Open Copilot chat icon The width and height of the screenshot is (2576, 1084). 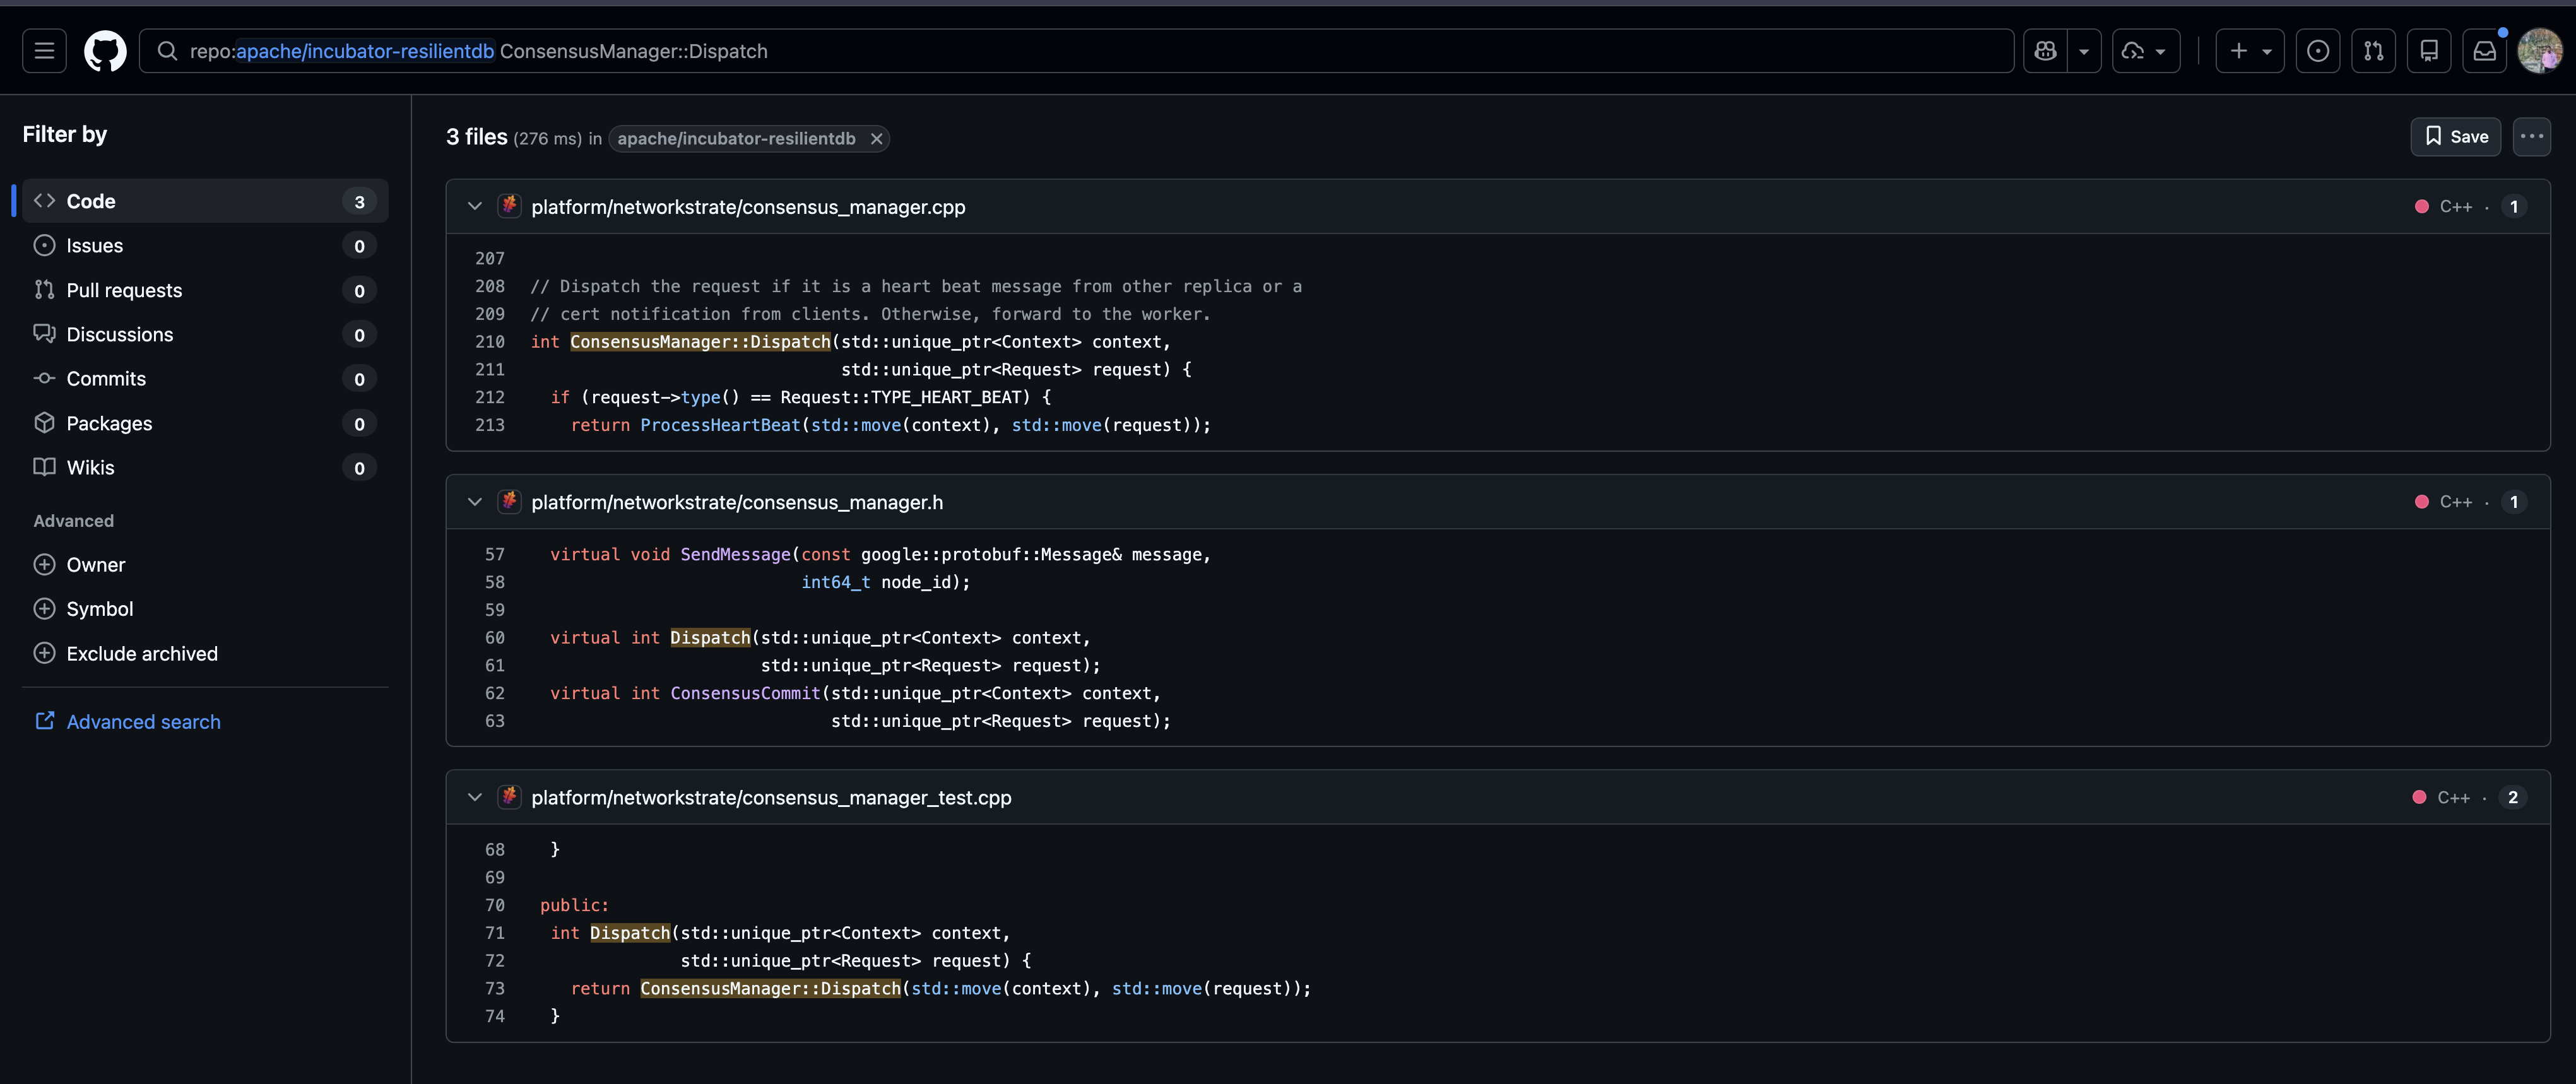coord(2045,51)
